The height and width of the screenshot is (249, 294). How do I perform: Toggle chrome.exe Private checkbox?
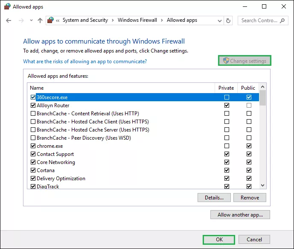point(227,146)
